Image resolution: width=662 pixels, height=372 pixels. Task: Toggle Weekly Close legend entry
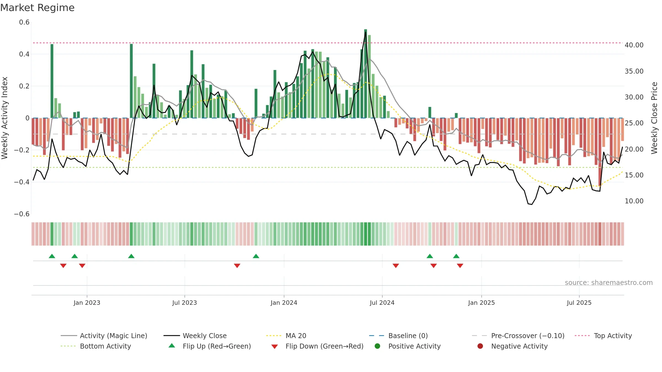coord(195,336)
